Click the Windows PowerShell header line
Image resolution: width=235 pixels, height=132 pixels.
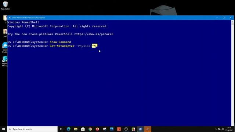pos(23,22)
